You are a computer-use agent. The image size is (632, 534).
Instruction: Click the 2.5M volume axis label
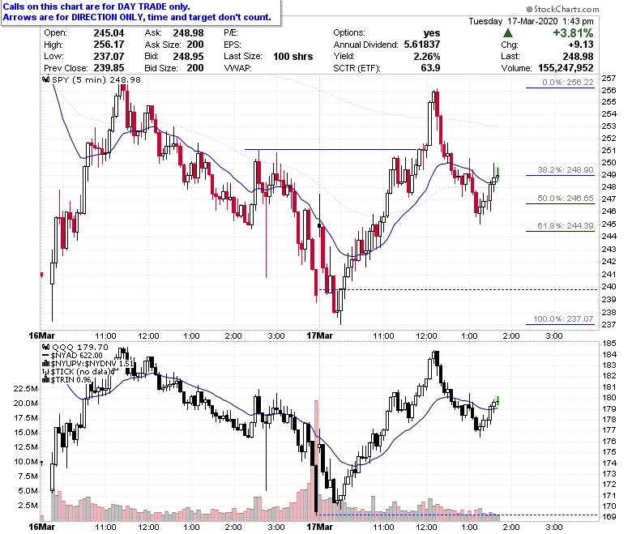(x=28, y=506)
